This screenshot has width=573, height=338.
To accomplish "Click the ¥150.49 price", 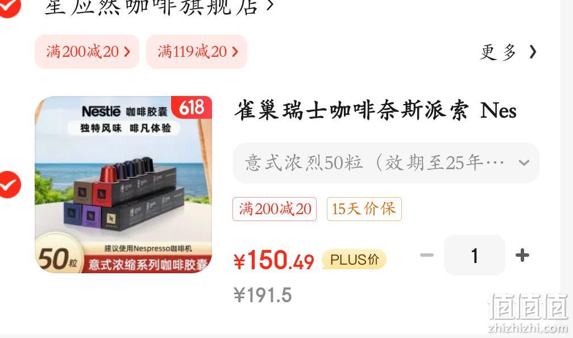I will click(x=273, y=260).
